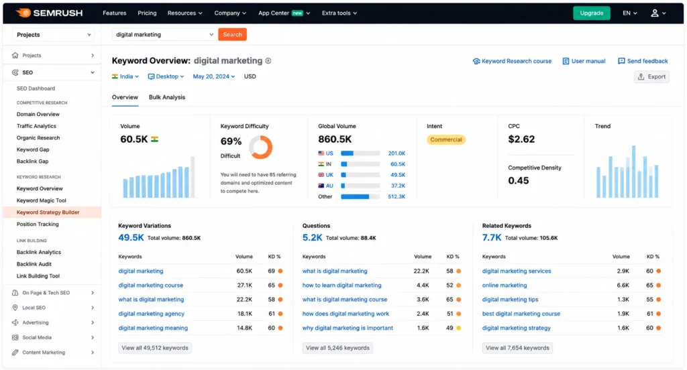Expand the Content Marketing sidebar section

point(93,352)
